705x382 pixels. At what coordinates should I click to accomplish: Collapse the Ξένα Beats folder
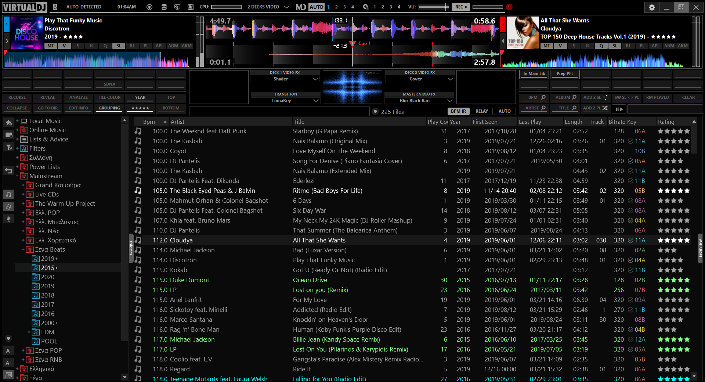[x=23, y=249]
